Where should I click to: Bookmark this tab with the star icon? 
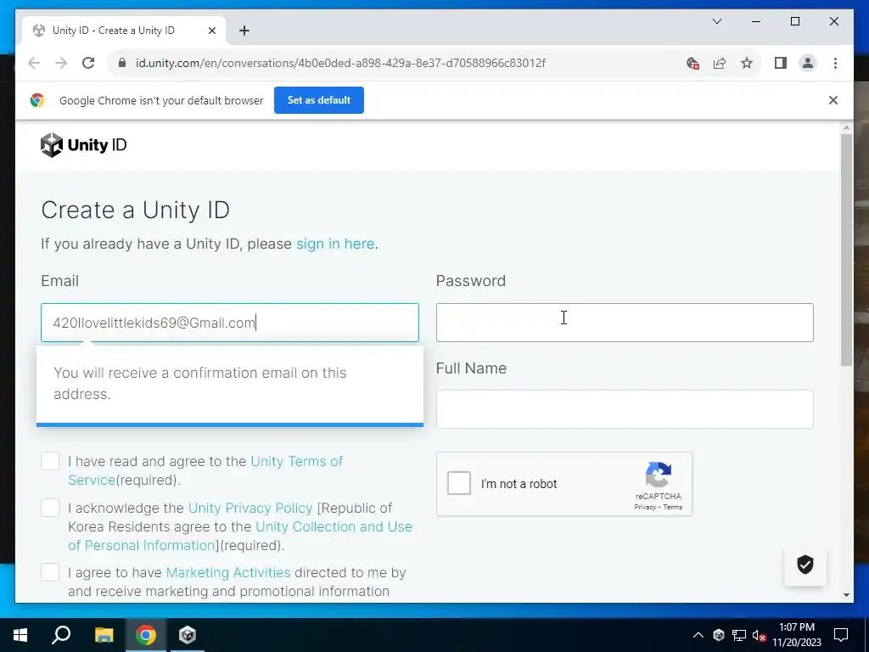[747, 63]
